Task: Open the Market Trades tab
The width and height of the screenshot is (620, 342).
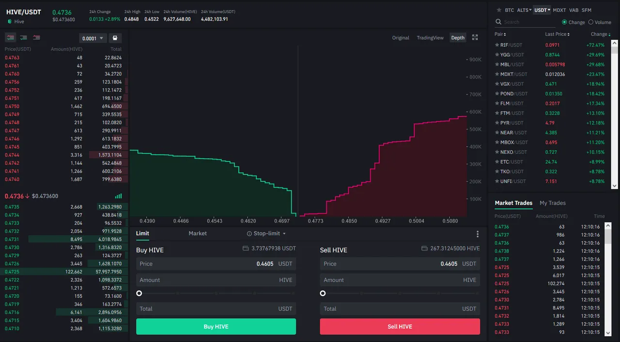Action: point(513,203)
